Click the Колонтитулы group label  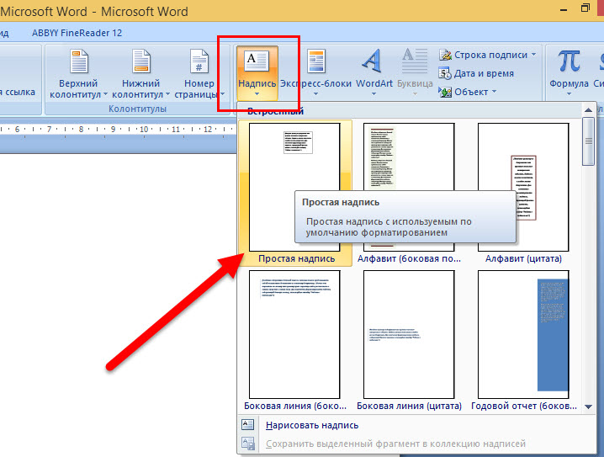137,109
